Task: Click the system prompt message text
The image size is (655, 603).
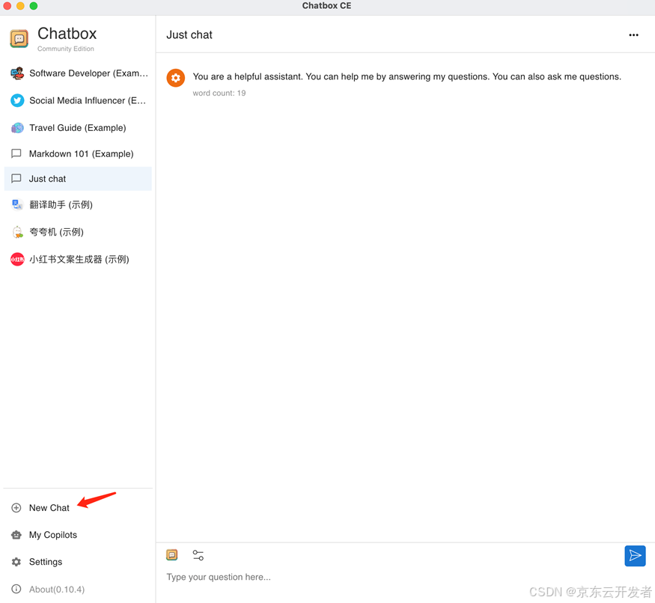Action: [407, 77]
